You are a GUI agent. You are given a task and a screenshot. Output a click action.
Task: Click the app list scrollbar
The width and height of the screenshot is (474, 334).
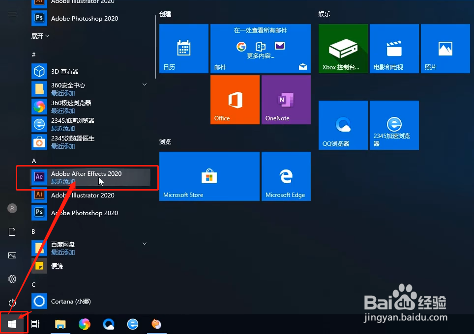click(155, 47)
